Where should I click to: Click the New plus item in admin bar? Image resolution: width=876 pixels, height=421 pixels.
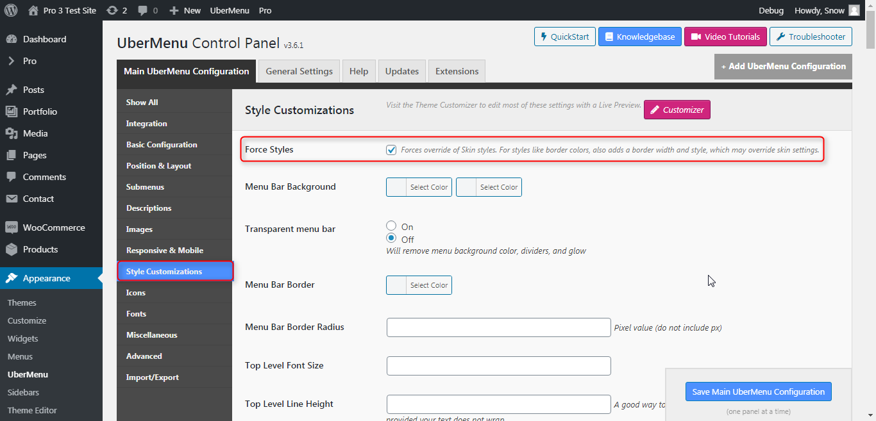[185, 10]
